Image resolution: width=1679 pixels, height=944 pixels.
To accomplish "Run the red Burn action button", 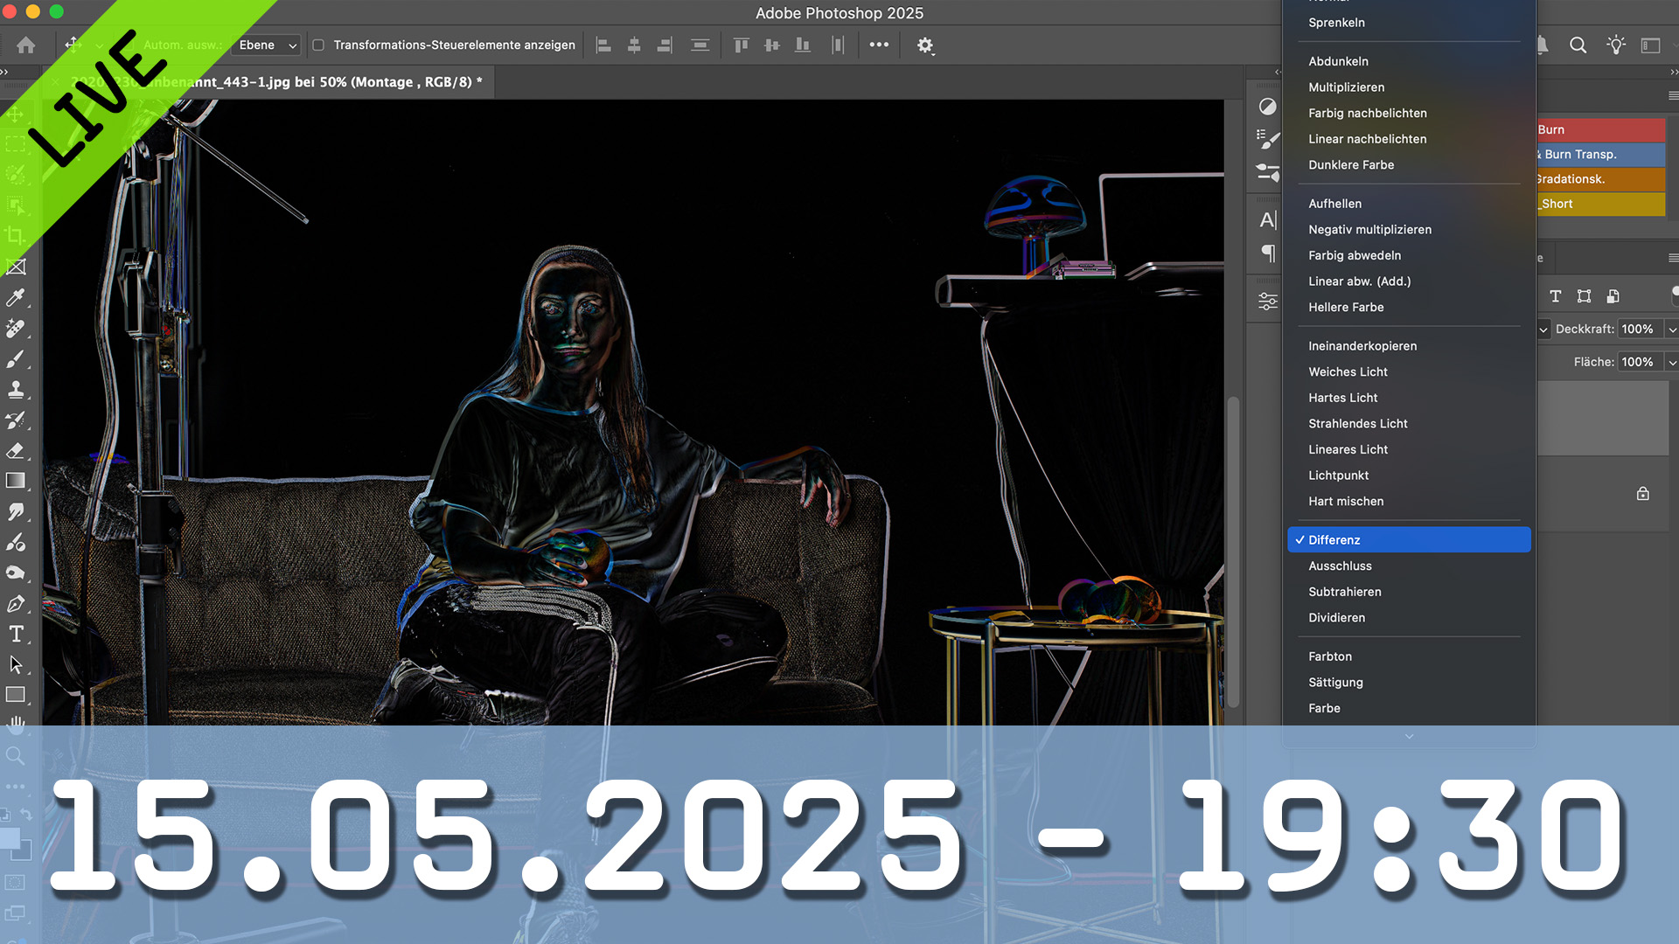I will [1600, 129].
